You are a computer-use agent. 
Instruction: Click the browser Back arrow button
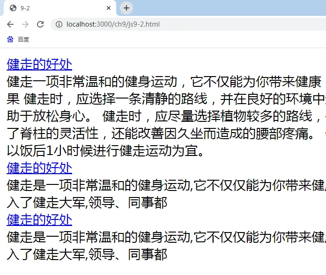[x=10, y=24]
